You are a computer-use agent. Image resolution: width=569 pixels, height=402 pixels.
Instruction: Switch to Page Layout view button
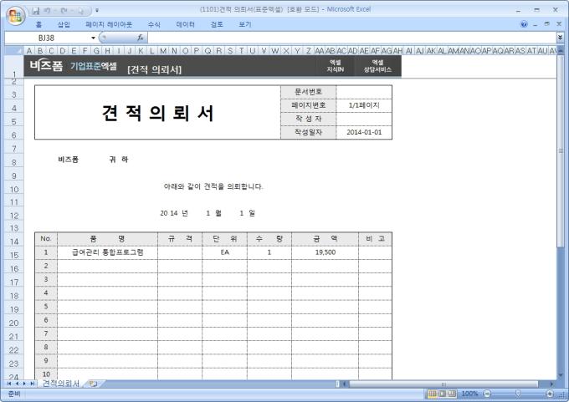coord(443,394)
